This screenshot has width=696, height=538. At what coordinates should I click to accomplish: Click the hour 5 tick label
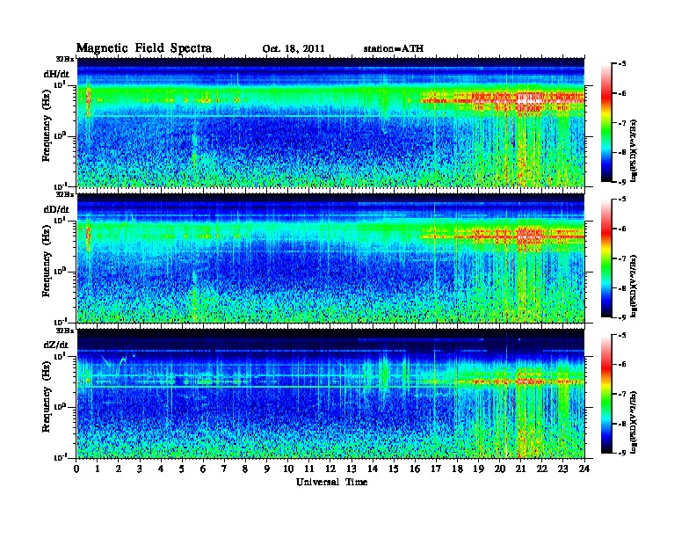point(182,469)
